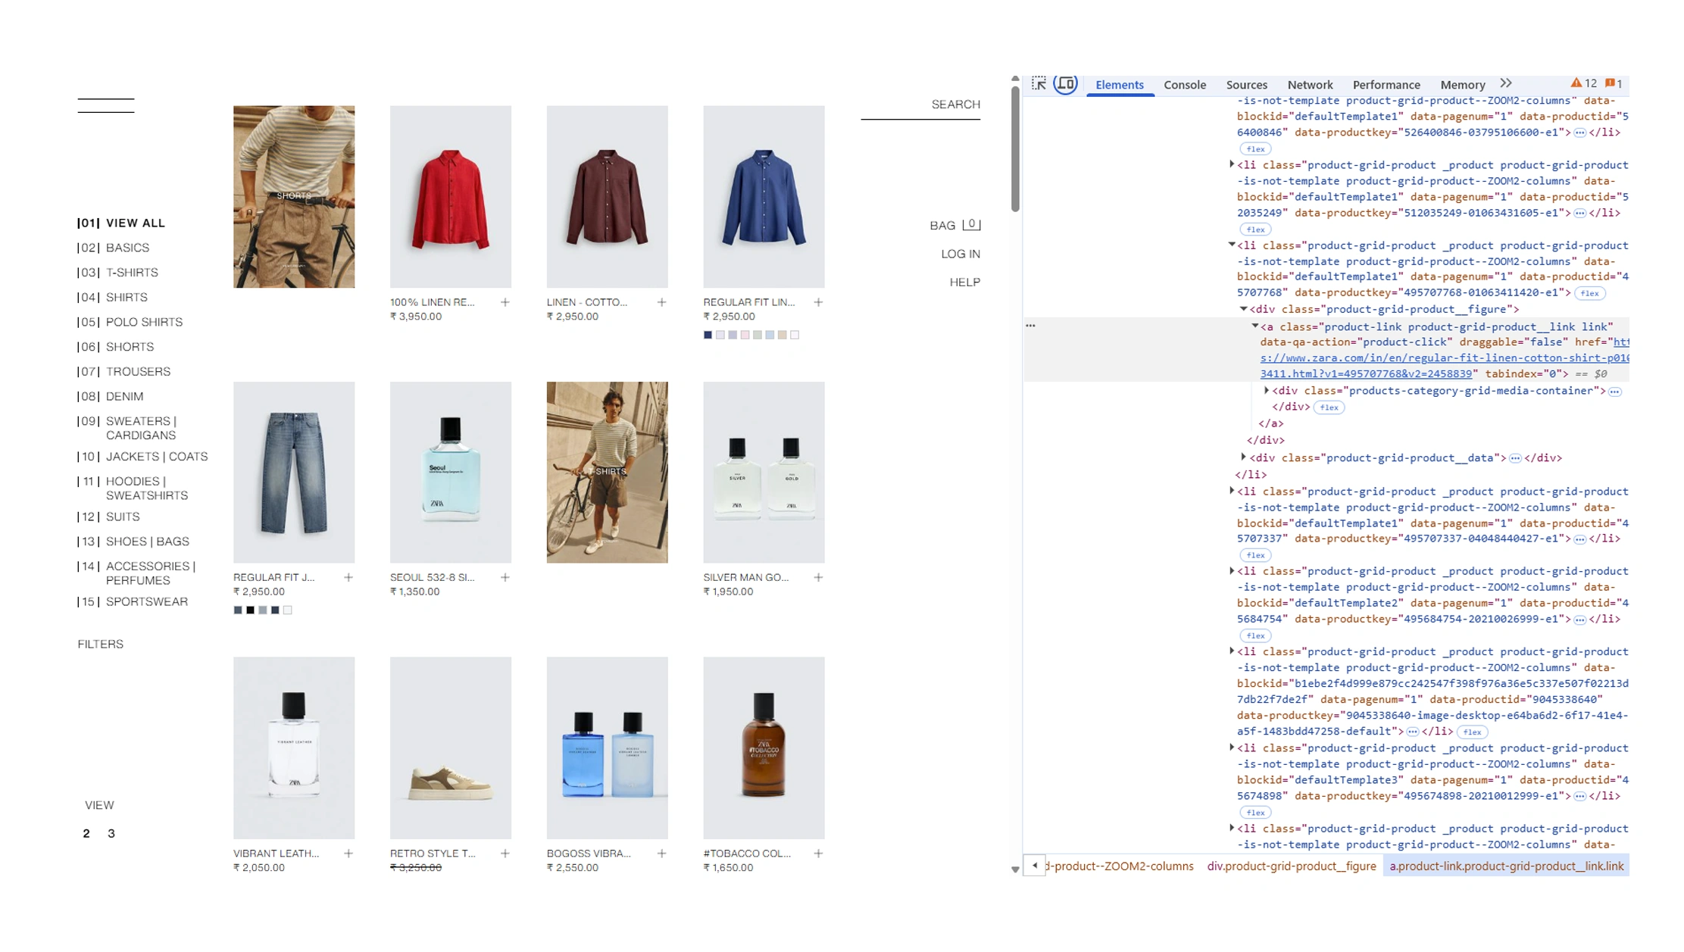1684x952 pixels.
Task: Collapse li node with productkey 495707768
Action: 1232,245
